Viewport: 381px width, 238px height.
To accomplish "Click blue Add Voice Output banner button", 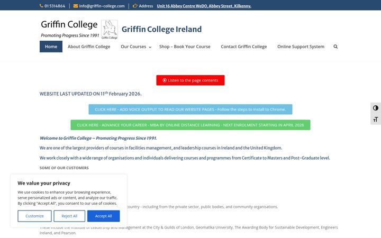I will click(190, 109).
